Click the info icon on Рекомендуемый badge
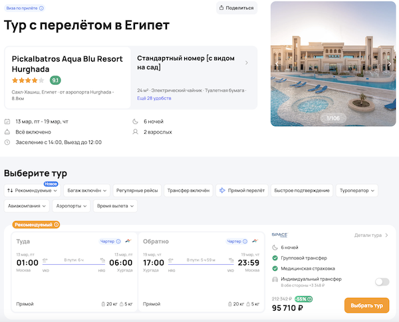This screenshot has height=322, width=399. pos(57,224)
